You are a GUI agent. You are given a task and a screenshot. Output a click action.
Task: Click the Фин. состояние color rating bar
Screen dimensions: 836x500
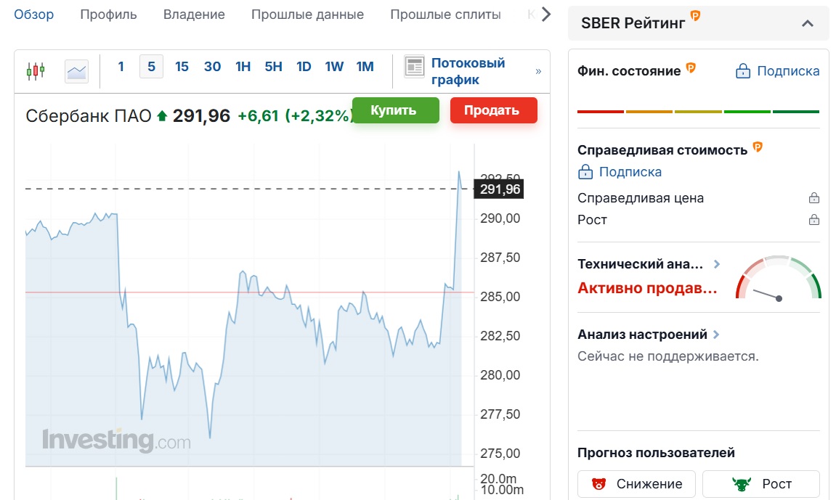point(699,112)
